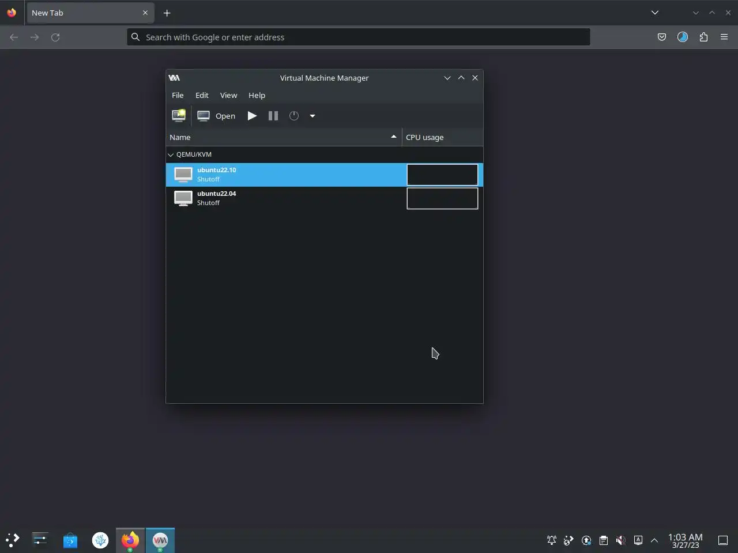This screenshot has width=738, height=553.
Task: Shut down the virtual machine
Action: 294,116
